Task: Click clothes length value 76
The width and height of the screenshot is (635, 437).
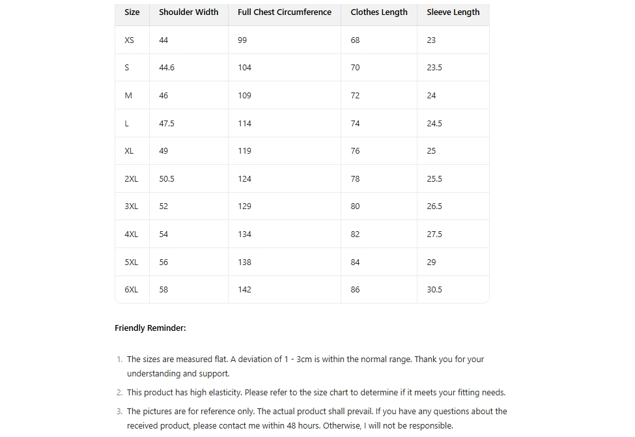Action: [355, 151]
